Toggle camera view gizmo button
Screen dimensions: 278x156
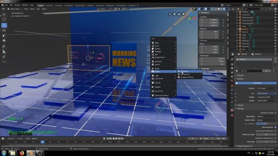pyautogui.click(x=175, y=14)
